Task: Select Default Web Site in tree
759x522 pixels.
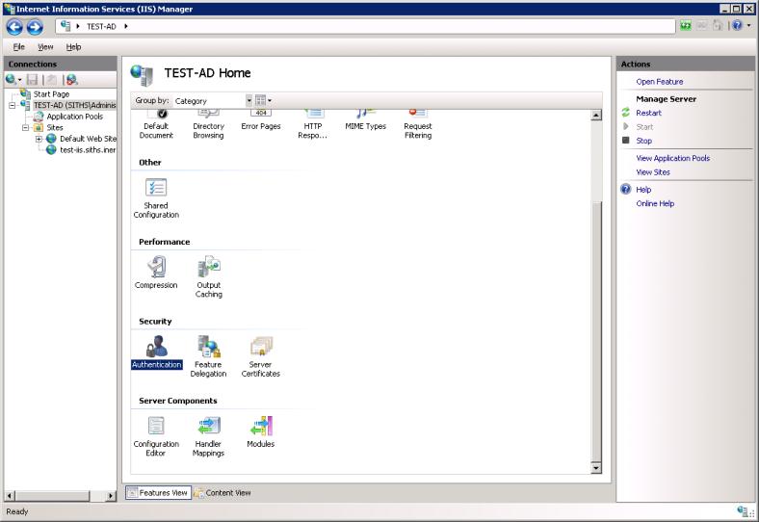Action: click(x=88, y=139)
